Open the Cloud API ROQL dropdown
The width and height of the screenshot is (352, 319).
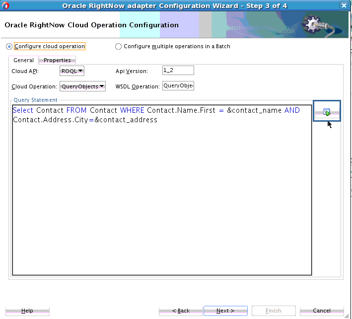(72, 71)
